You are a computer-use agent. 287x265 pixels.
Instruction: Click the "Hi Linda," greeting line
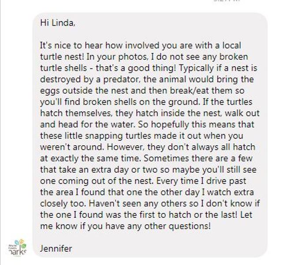[57, 23]
